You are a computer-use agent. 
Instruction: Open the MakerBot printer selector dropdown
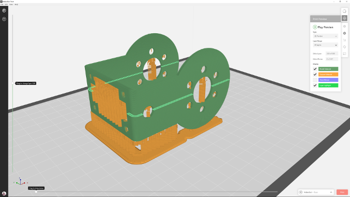tap(316, 192)
